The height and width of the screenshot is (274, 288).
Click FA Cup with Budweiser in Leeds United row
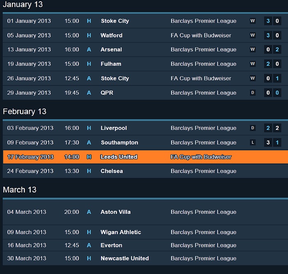[201, 157]
